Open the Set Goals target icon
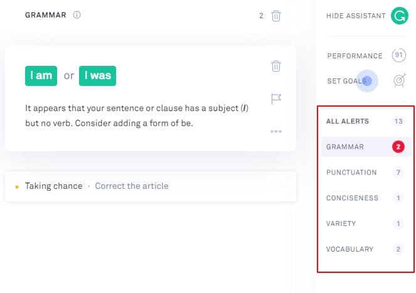The image size is (416, 293). [400, 80]
